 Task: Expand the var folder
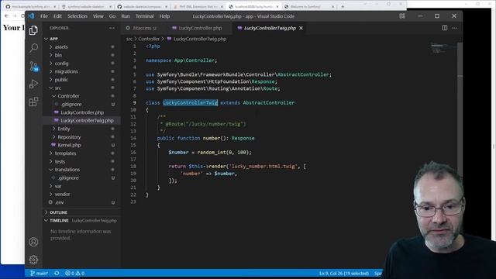(x=81, y=186)
